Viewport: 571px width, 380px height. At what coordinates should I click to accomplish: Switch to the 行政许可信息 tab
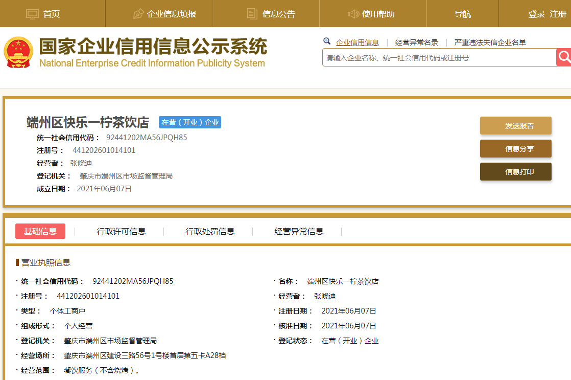tap(121, 232)
